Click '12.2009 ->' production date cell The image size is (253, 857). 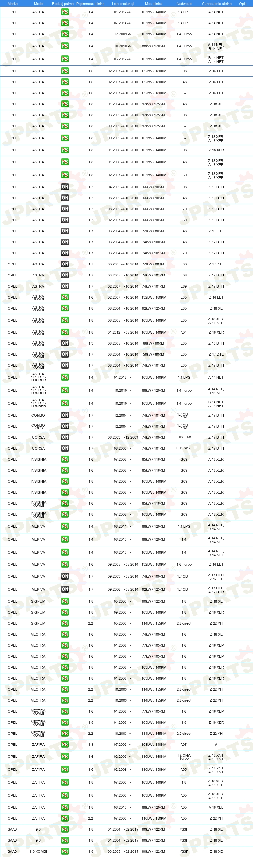[123, 34]
